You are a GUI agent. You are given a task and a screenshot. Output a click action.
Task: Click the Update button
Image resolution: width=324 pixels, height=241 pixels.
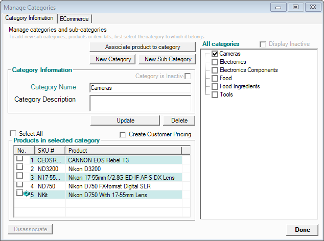tap(125, 120)
